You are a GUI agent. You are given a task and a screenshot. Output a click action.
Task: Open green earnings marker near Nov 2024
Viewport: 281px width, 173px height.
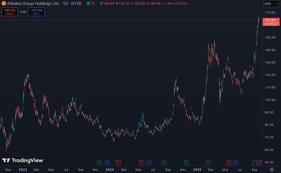click(186, 163)
